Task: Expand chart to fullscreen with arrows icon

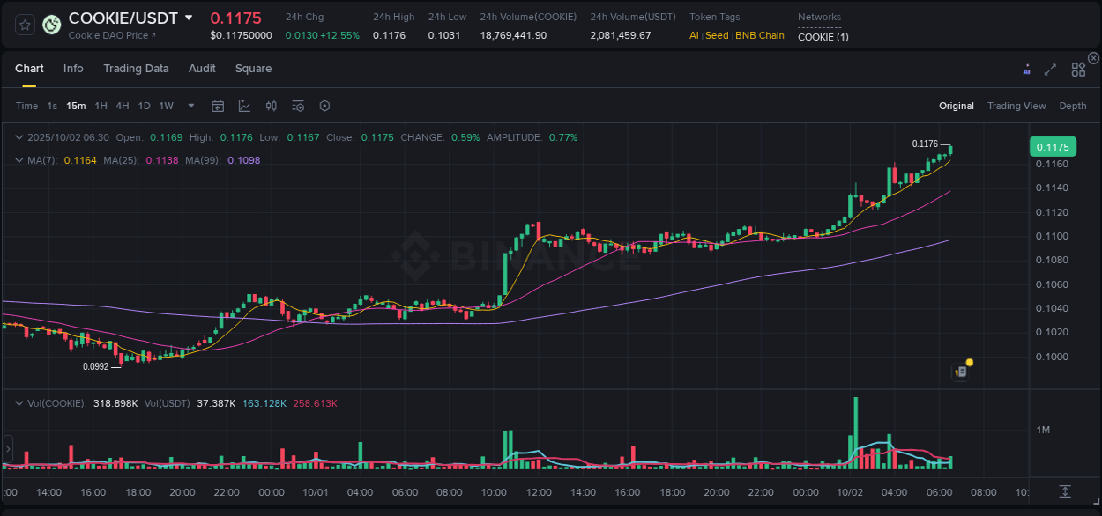Action: [1050, 68]
